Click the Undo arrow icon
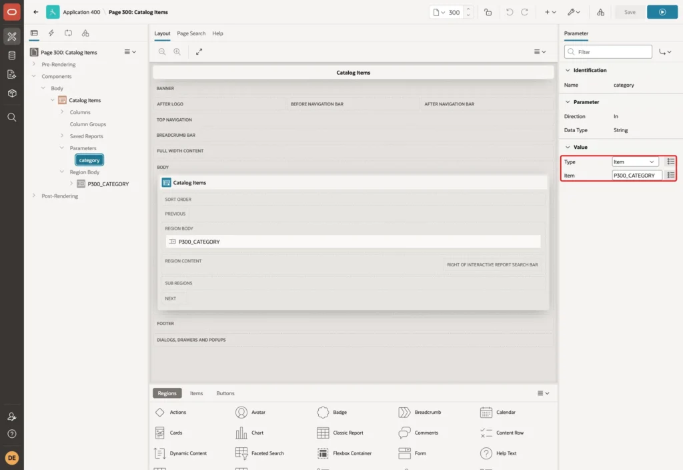Viewport: 683px width, 470px height. 510,12
